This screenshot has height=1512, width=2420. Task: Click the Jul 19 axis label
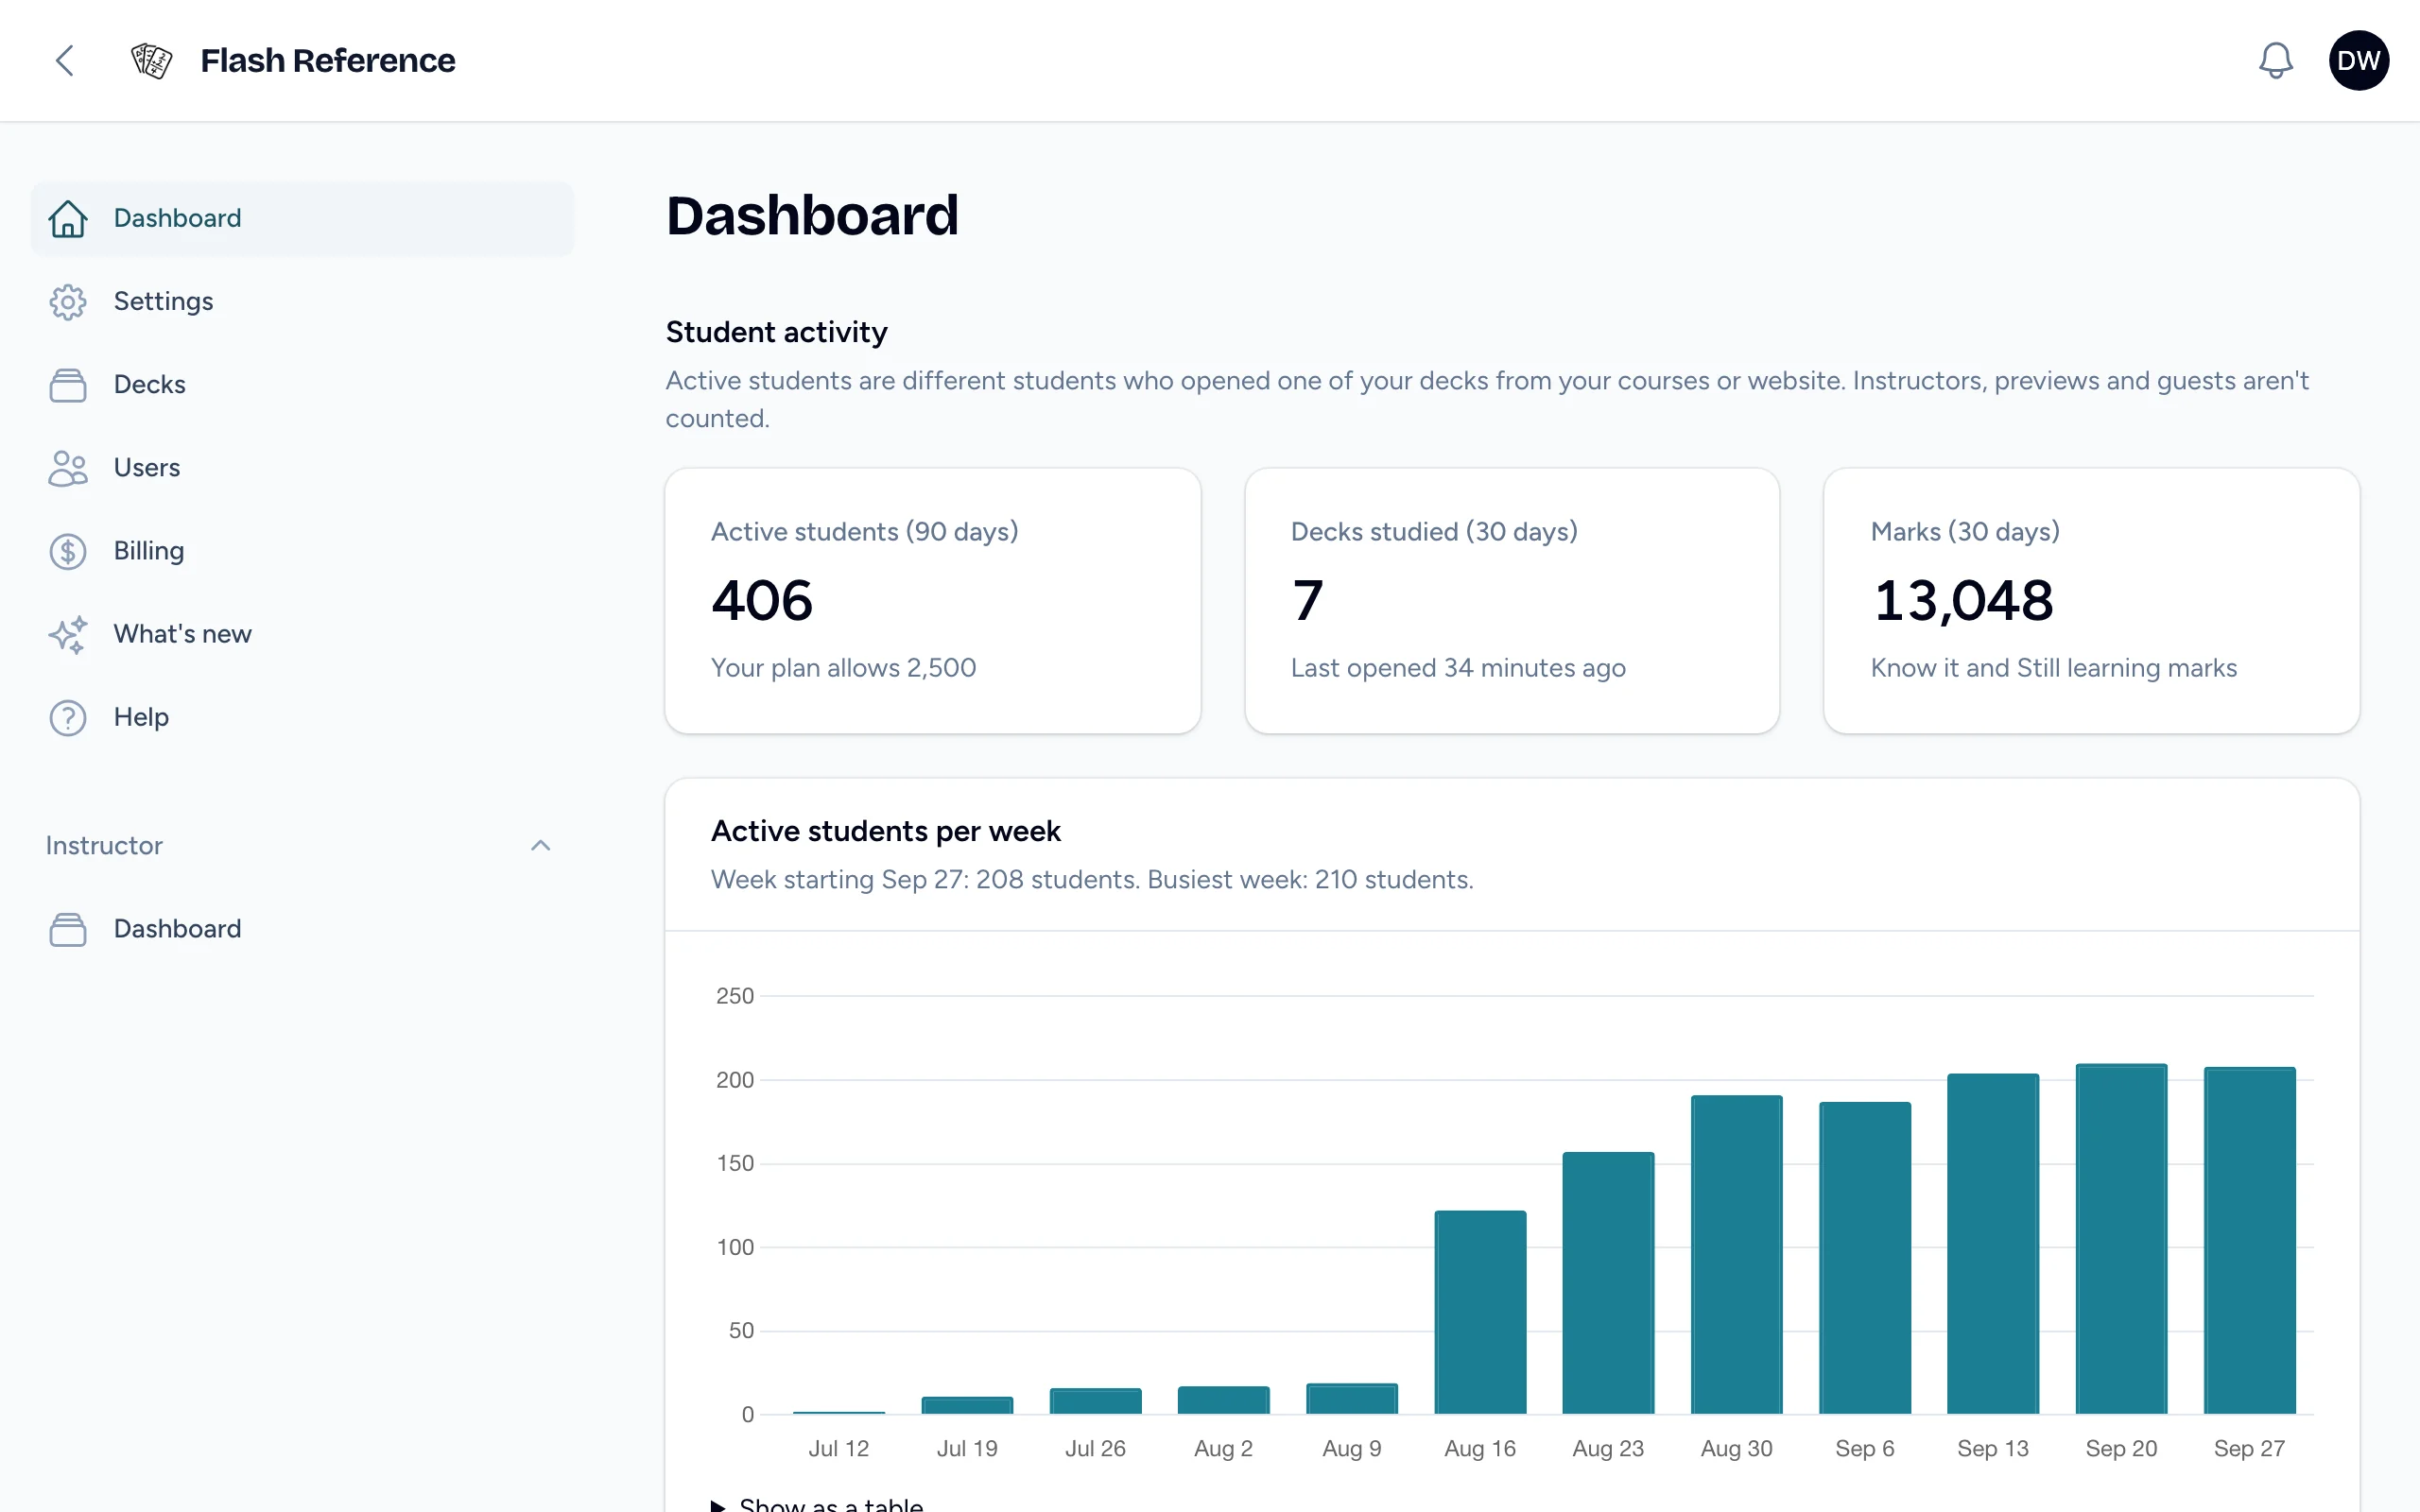click(x=967, y=1448)
